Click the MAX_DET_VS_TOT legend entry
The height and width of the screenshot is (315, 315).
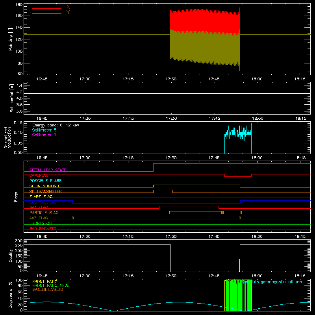pos(49,289)
